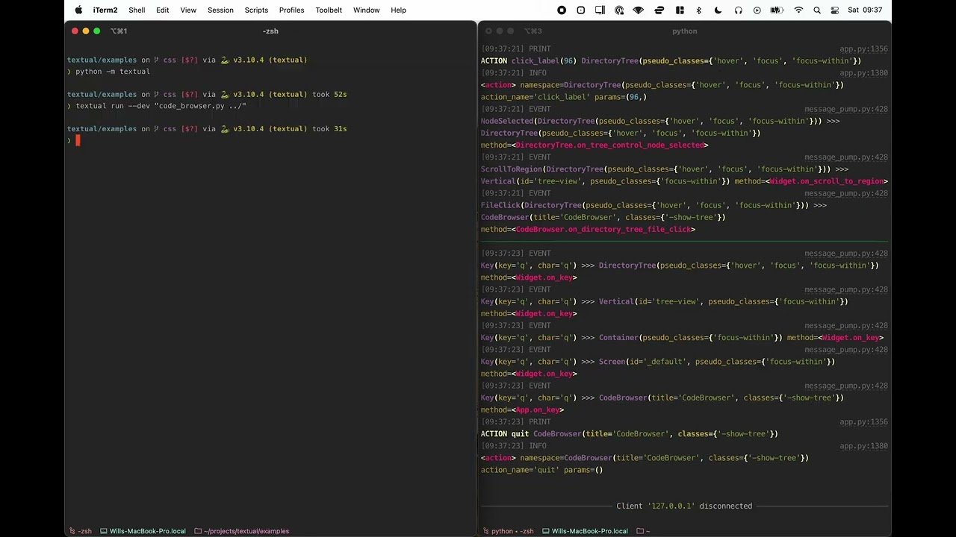Click the 'python • -zsh' status bar text
The width and height of the screenshot is (956, 537).
coord(512,531)
